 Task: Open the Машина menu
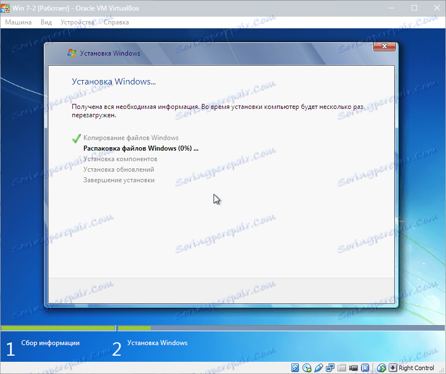coord(18,22)
